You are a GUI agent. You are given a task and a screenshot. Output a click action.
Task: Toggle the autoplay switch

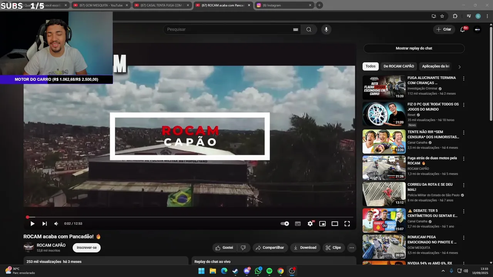coord(285,224)
